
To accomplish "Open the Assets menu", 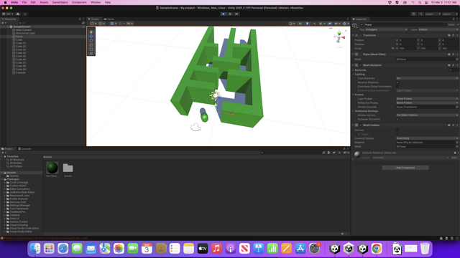I will (44, 2).
